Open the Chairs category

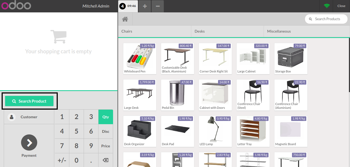click(x=155, y=31)
